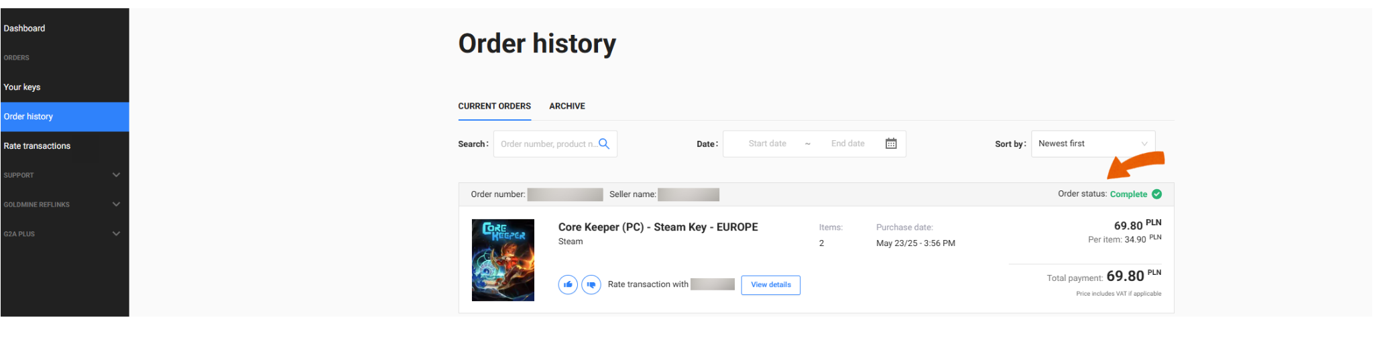The width and height of the screenshot is (1373, 352).
Task: Open the Newest first sort dropdown
Action: 1093,143
